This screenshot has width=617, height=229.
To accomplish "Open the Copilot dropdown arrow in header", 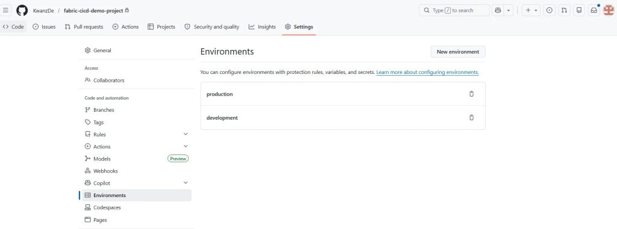I will 509,10.
